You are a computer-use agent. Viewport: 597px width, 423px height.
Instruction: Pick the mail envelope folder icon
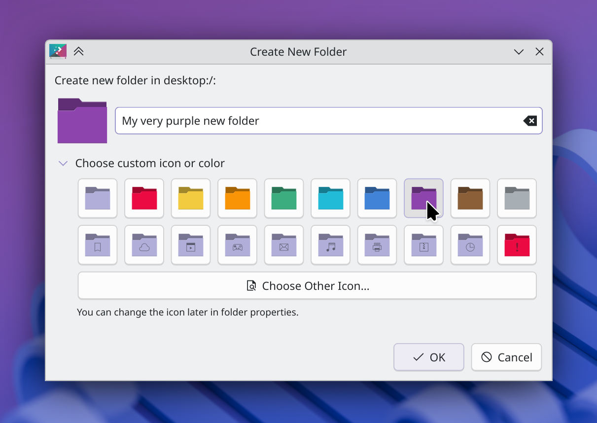[x=284, y=245]
